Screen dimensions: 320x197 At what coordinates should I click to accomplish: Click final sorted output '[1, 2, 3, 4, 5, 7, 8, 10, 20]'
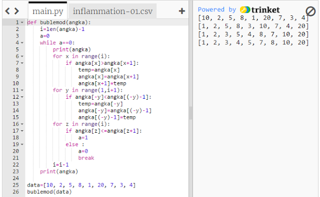253,42
